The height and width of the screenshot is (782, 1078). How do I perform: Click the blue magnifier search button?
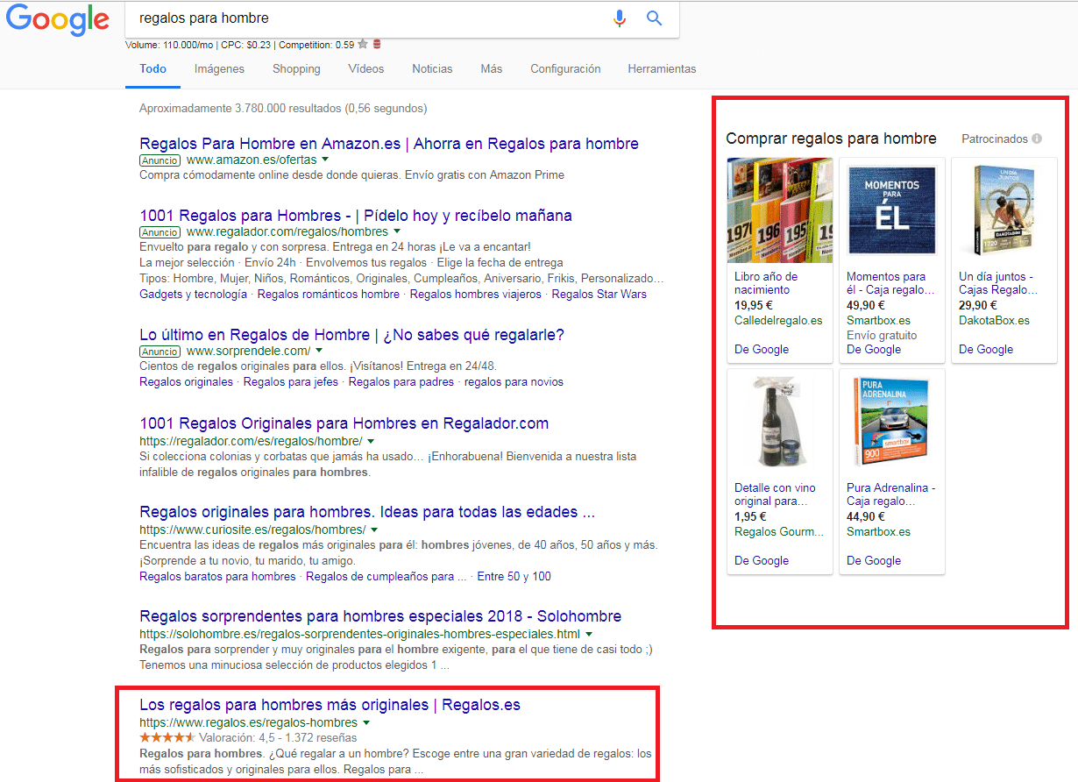click(654, 18)
